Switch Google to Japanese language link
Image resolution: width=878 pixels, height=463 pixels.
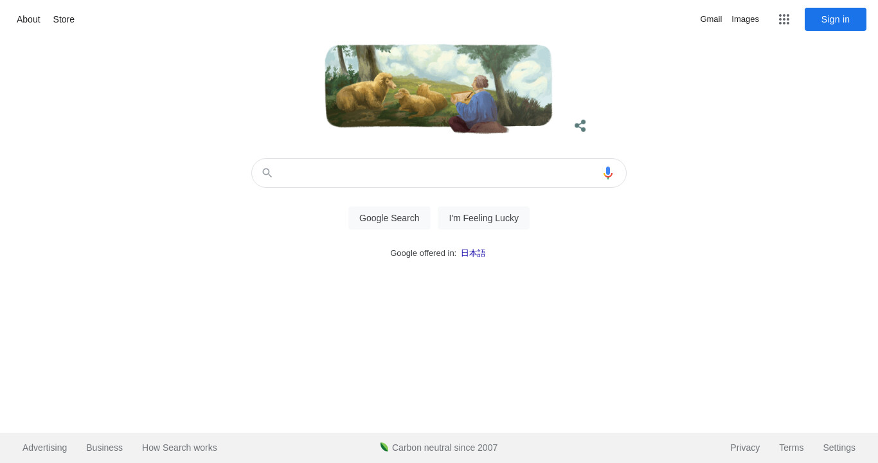[x=473, y=253]
